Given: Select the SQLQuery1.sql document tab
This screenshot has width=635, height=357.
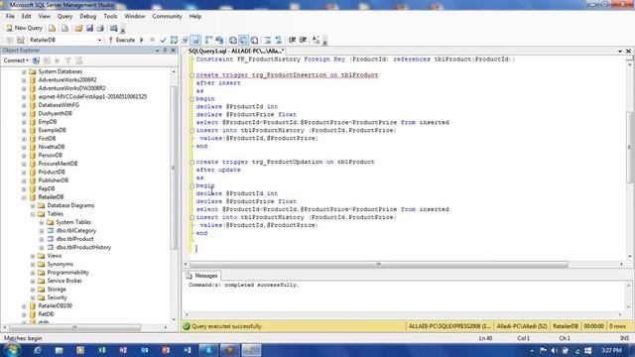Looking at the screenshot, I should click(x=236, y=51).
